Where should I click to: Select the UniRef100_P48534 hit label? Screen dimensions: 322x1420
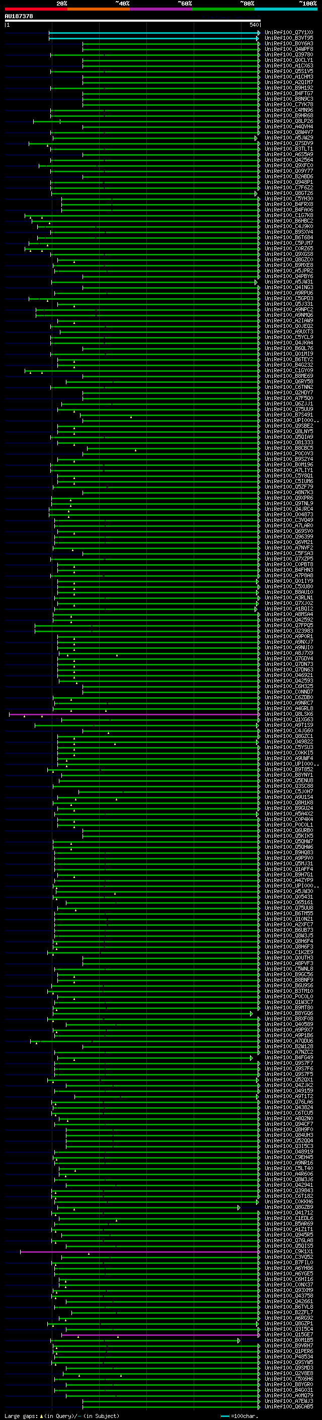click(x=289, y=1357)
